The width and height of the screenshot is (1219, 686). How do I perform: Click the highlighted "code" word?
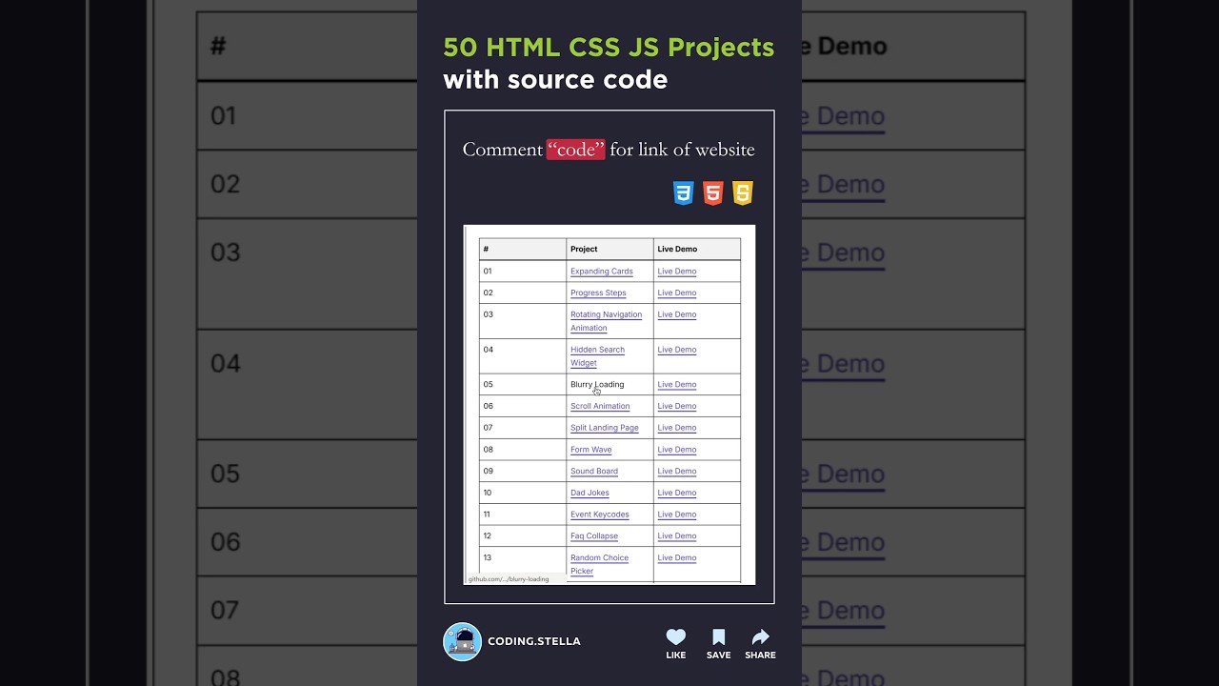576,150
